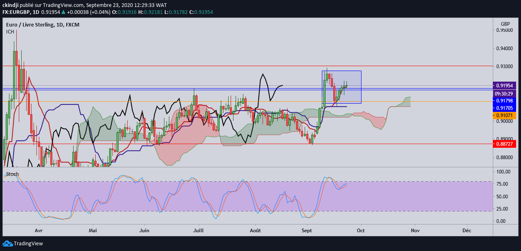Click the blue 0.91798 price label

point(505,101)
